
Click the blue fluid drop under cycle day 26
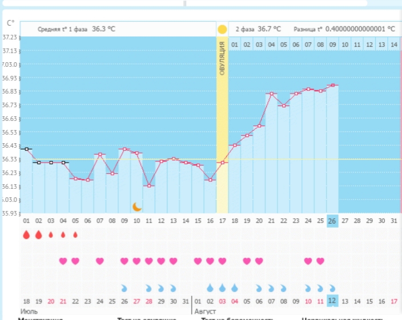pyautogui.click(x=332, y=288)
